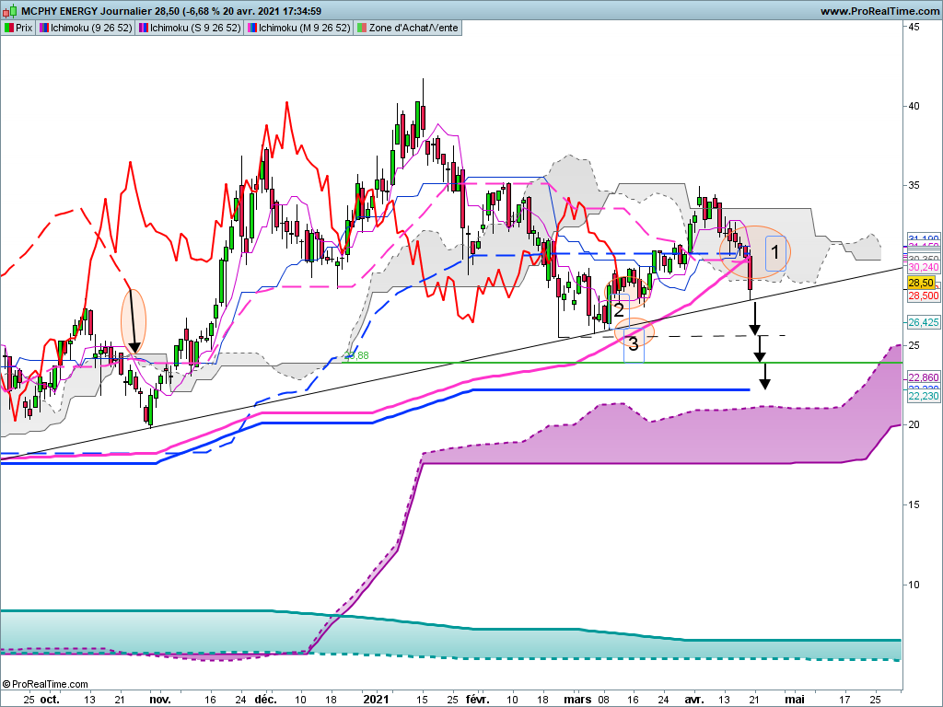Click the Prix indicator color icon

9,28
